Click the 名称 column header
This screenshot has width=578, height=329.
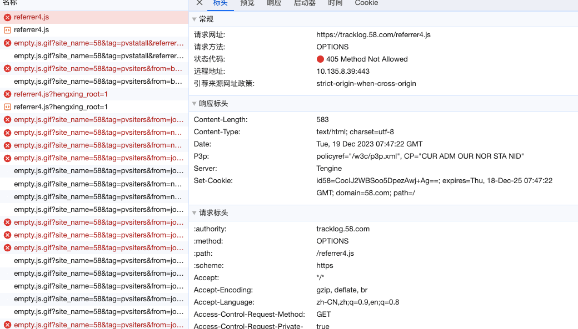point(10,3)
